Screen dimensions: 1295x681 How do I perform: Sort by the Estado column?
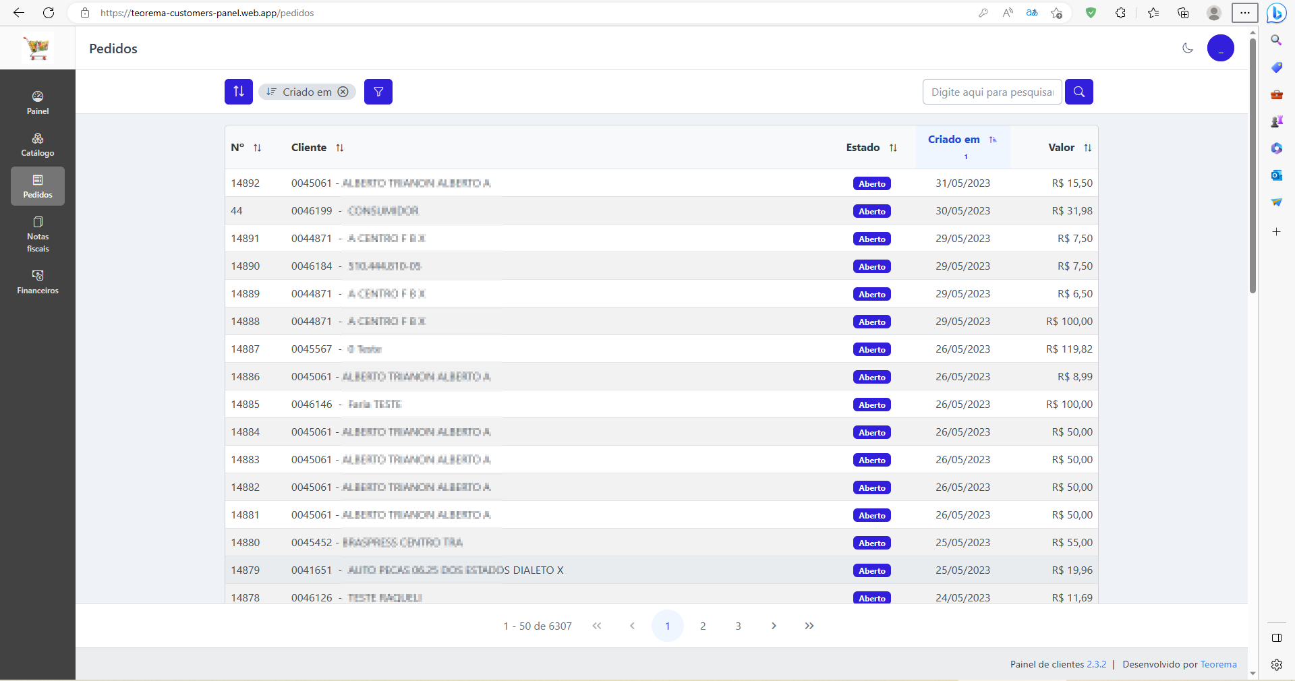(x=893, y=148)
